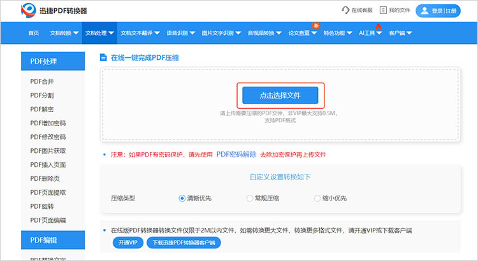The width and height of the screenshot is (478, 261).
Task: Expand the AI工具 dropdown
Action: 370,33
